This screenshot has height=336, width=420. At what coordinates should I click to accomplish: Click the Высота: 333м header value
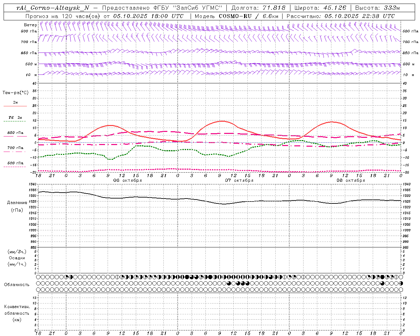point(377,8)
